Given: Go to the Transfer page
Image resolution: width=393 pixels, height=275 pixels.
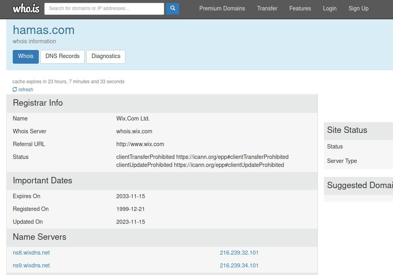Looking at the screenshot, I should pyautogui.click(x=267, y=8).
